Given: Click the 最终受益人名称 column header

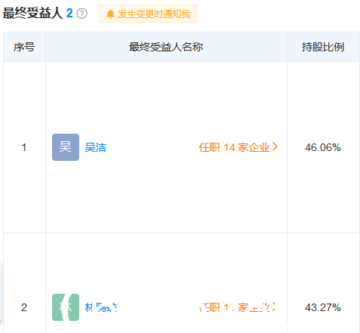Looking at the screenshot, I should click(166, 47).
